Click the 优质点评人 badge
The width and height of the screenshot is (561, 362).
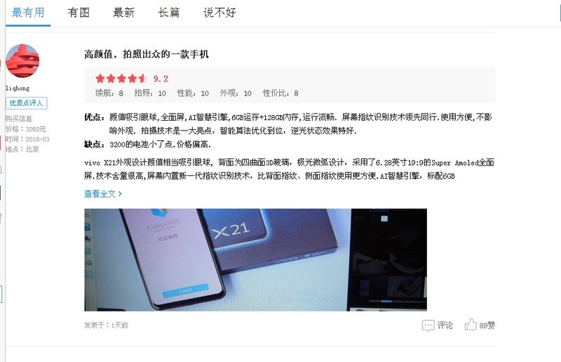[26, 103]
